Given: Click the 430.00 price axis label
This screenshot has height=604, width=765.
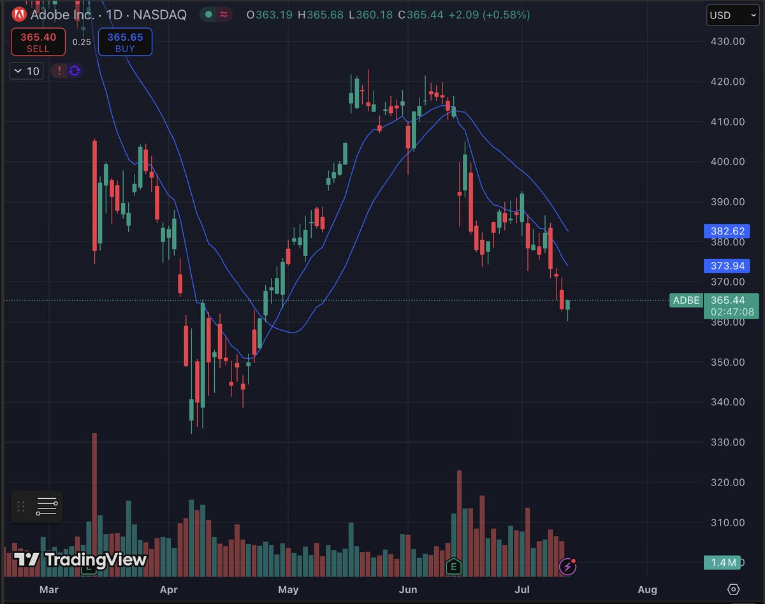Looking at the screenshot, I should [x=727, y=41].
